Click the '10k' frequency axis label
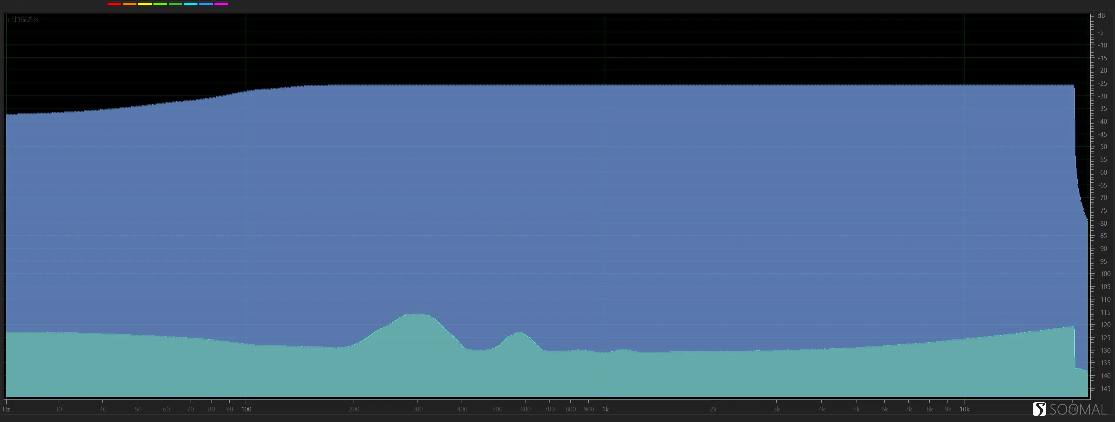Image resolution: width=1115 pixels, height=422 pixels. 964,409
